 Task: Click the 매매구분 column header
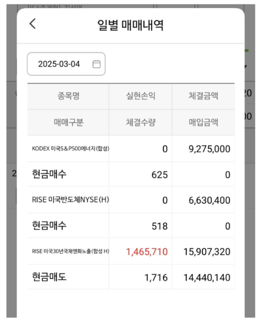tap(68, 122)
